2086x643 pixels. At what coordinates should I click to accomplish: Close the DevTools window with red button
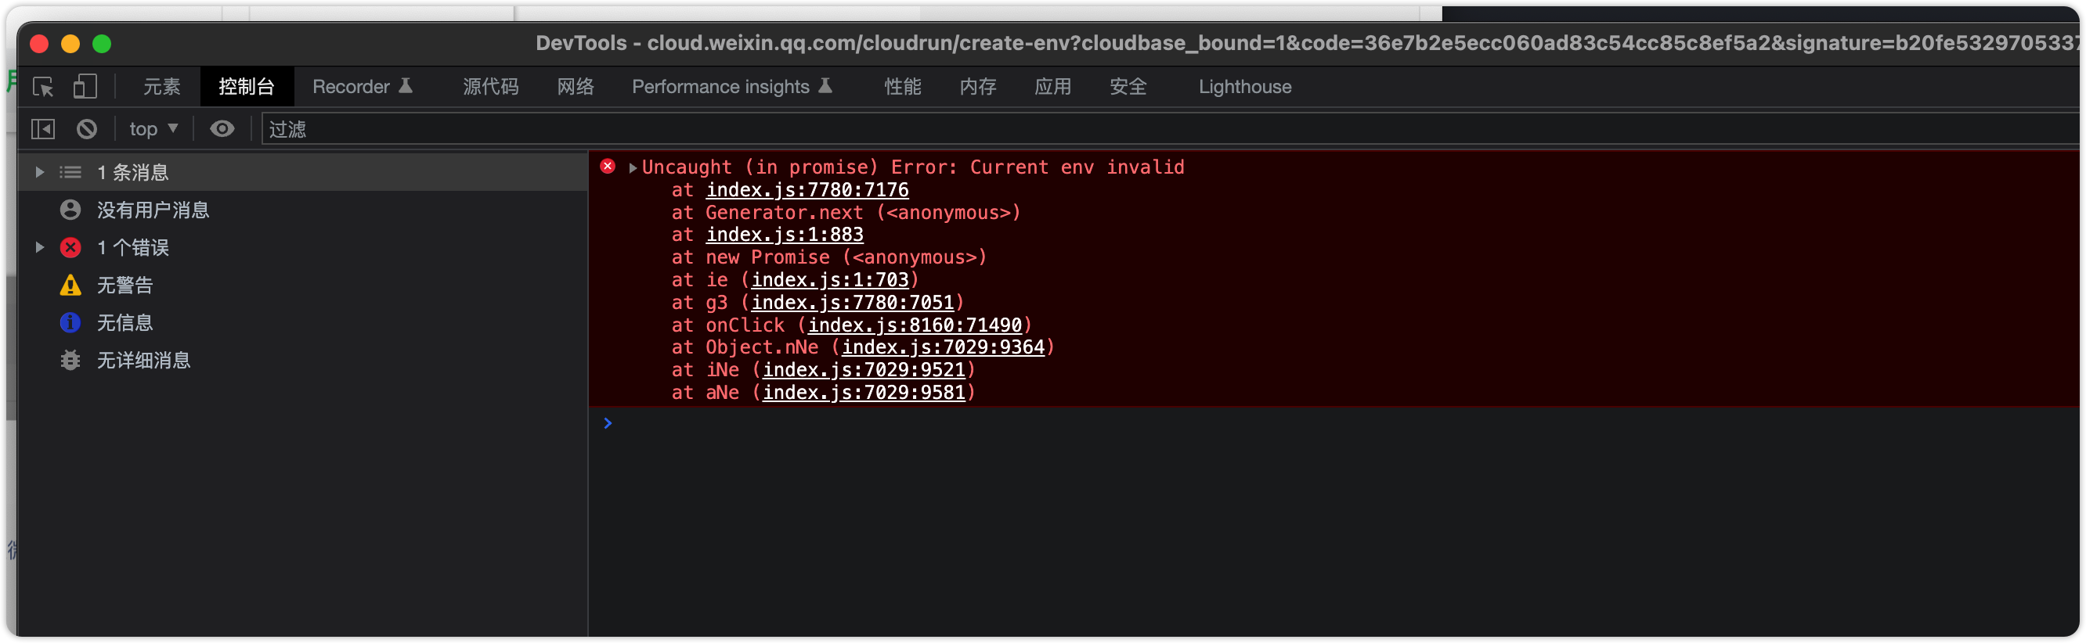coord(39,44)
